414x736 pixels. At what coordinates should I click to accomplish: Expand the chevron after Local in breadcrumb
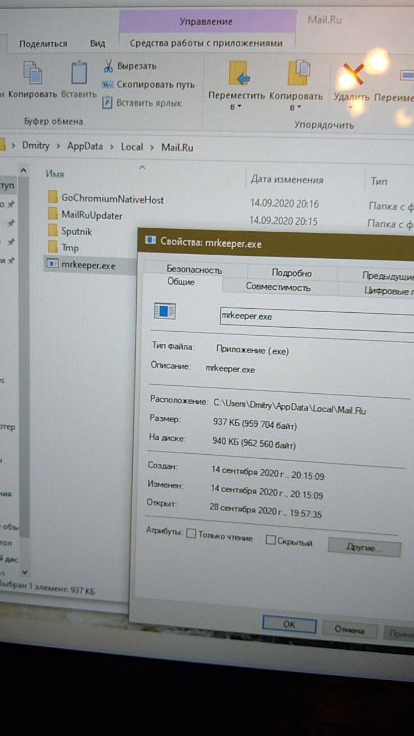pos(152,147)
